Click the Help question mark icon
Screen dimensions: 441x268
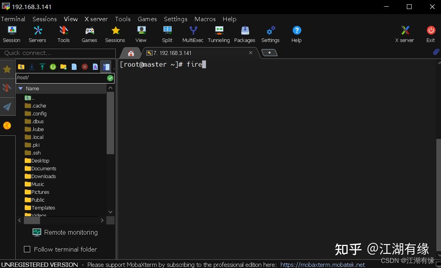(297, 34)
